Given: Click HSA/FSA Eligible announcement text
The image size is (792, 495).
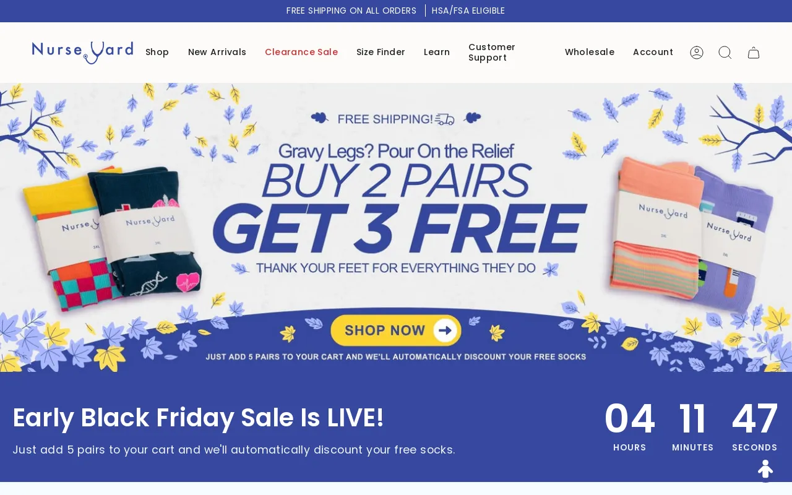Looking at the screenshot, I should click(x=468, y=11).
